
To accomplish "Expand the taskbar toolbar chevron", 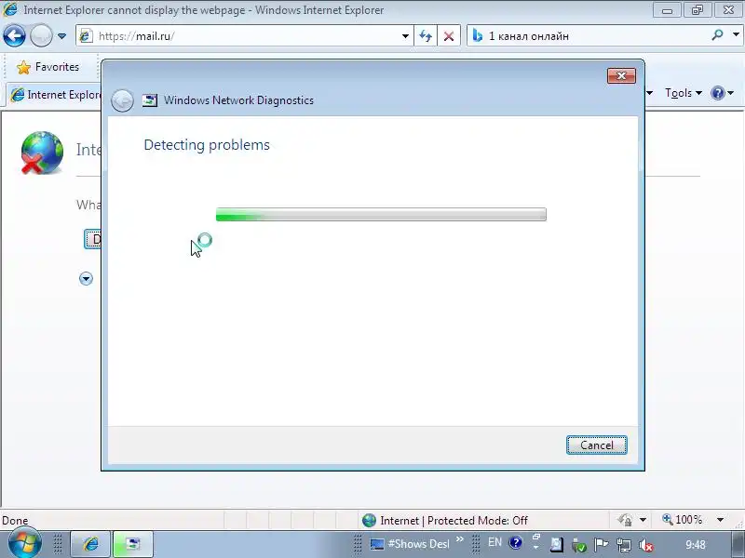I will point(459,539).
